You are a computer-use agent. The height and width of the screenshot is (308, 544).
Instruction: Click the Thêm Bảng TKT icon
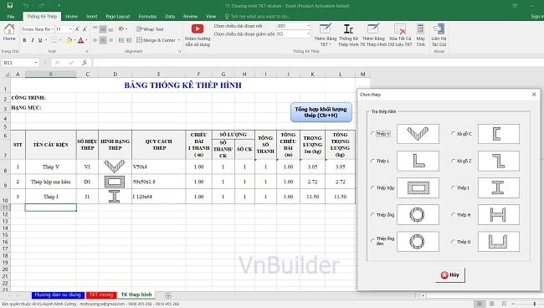(325, 29)
